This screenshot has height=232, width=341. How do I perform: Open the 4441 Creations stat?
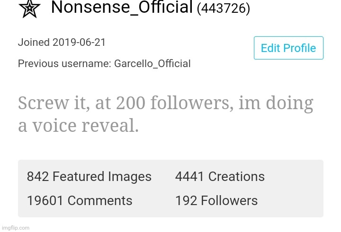(220, 177)
